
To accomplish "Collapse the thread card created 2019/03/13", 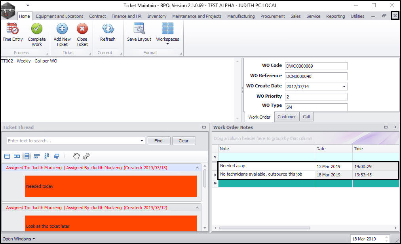I will (197, 168).
